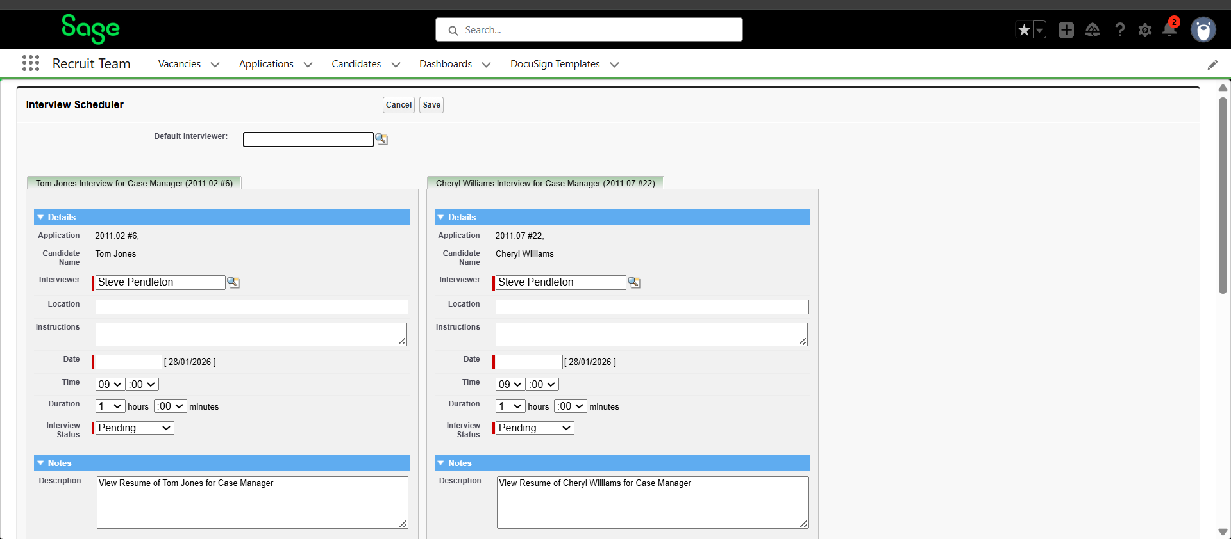Open the Setup gear icon
This screenshot has width=1231, height=539.
tap(1145, 30)
